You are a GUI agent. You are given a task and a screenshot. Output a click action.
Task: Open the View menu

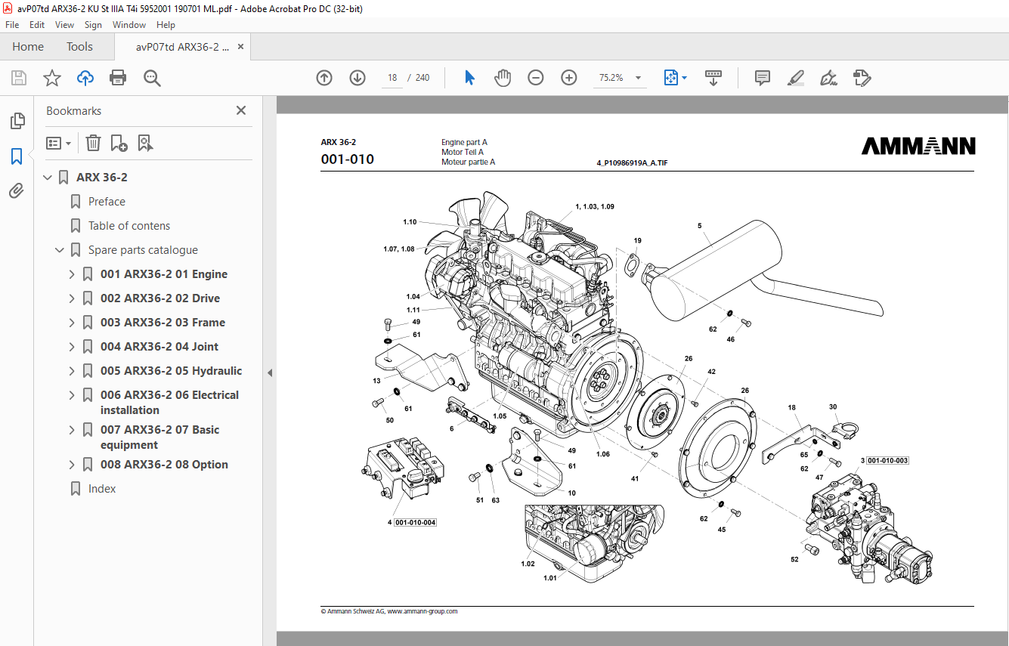point(64,25)
